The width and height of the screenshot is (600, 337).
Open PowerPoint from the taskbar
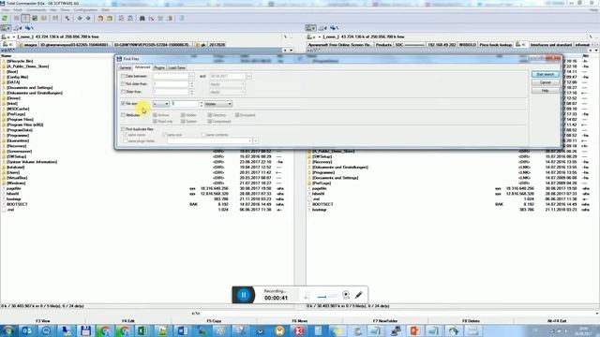tap(414, 330)
